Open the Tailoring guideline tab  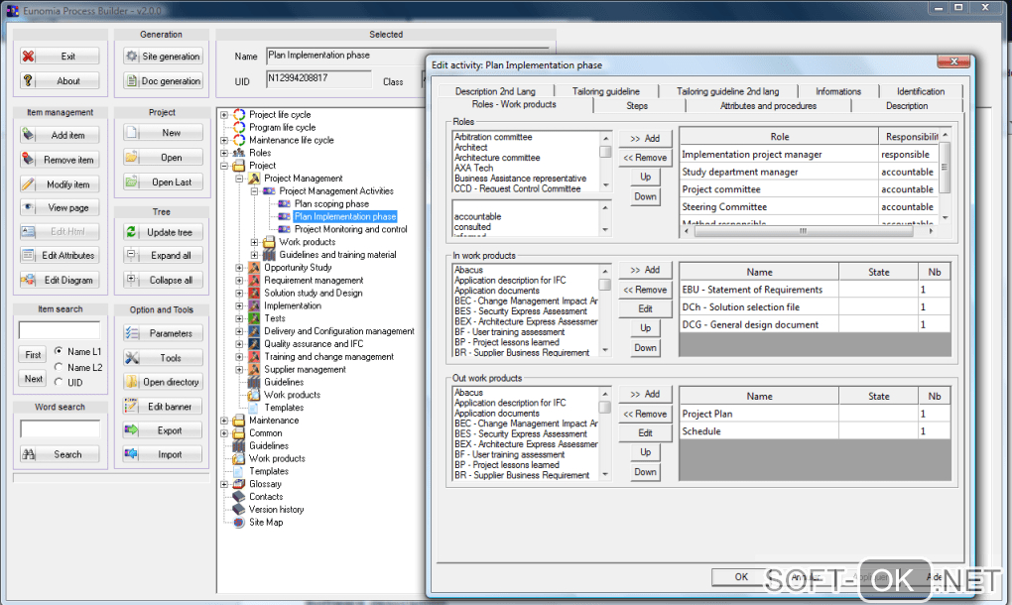(x=605, y=91)
